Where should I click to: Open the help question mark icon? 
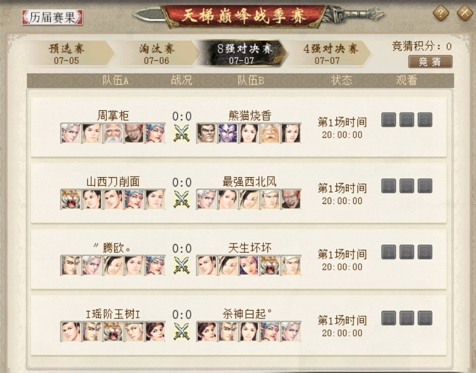(441, 13)
